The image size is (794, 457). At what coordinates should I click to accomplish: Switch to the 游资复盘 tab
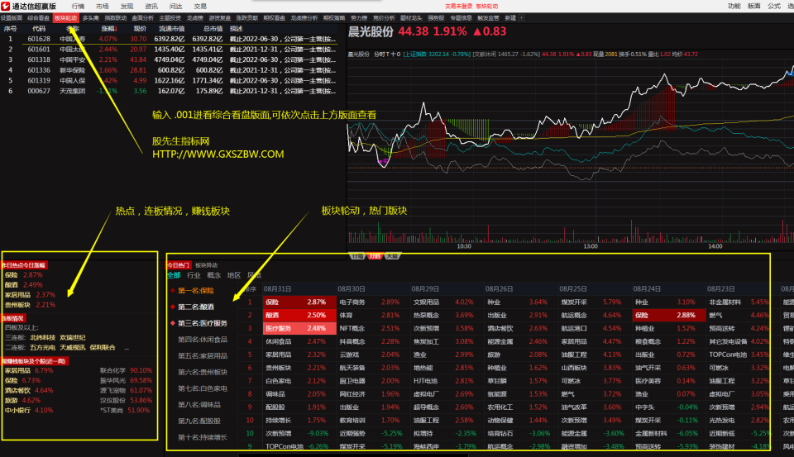pyautogui.click(x=219, y=17)
